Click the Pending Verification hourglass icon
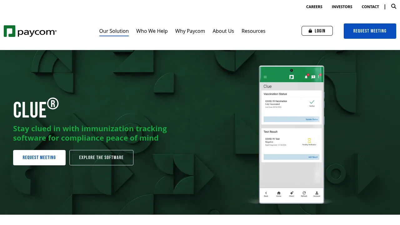Viewport: 400px width, 225px height. click(x=309, y=141)
